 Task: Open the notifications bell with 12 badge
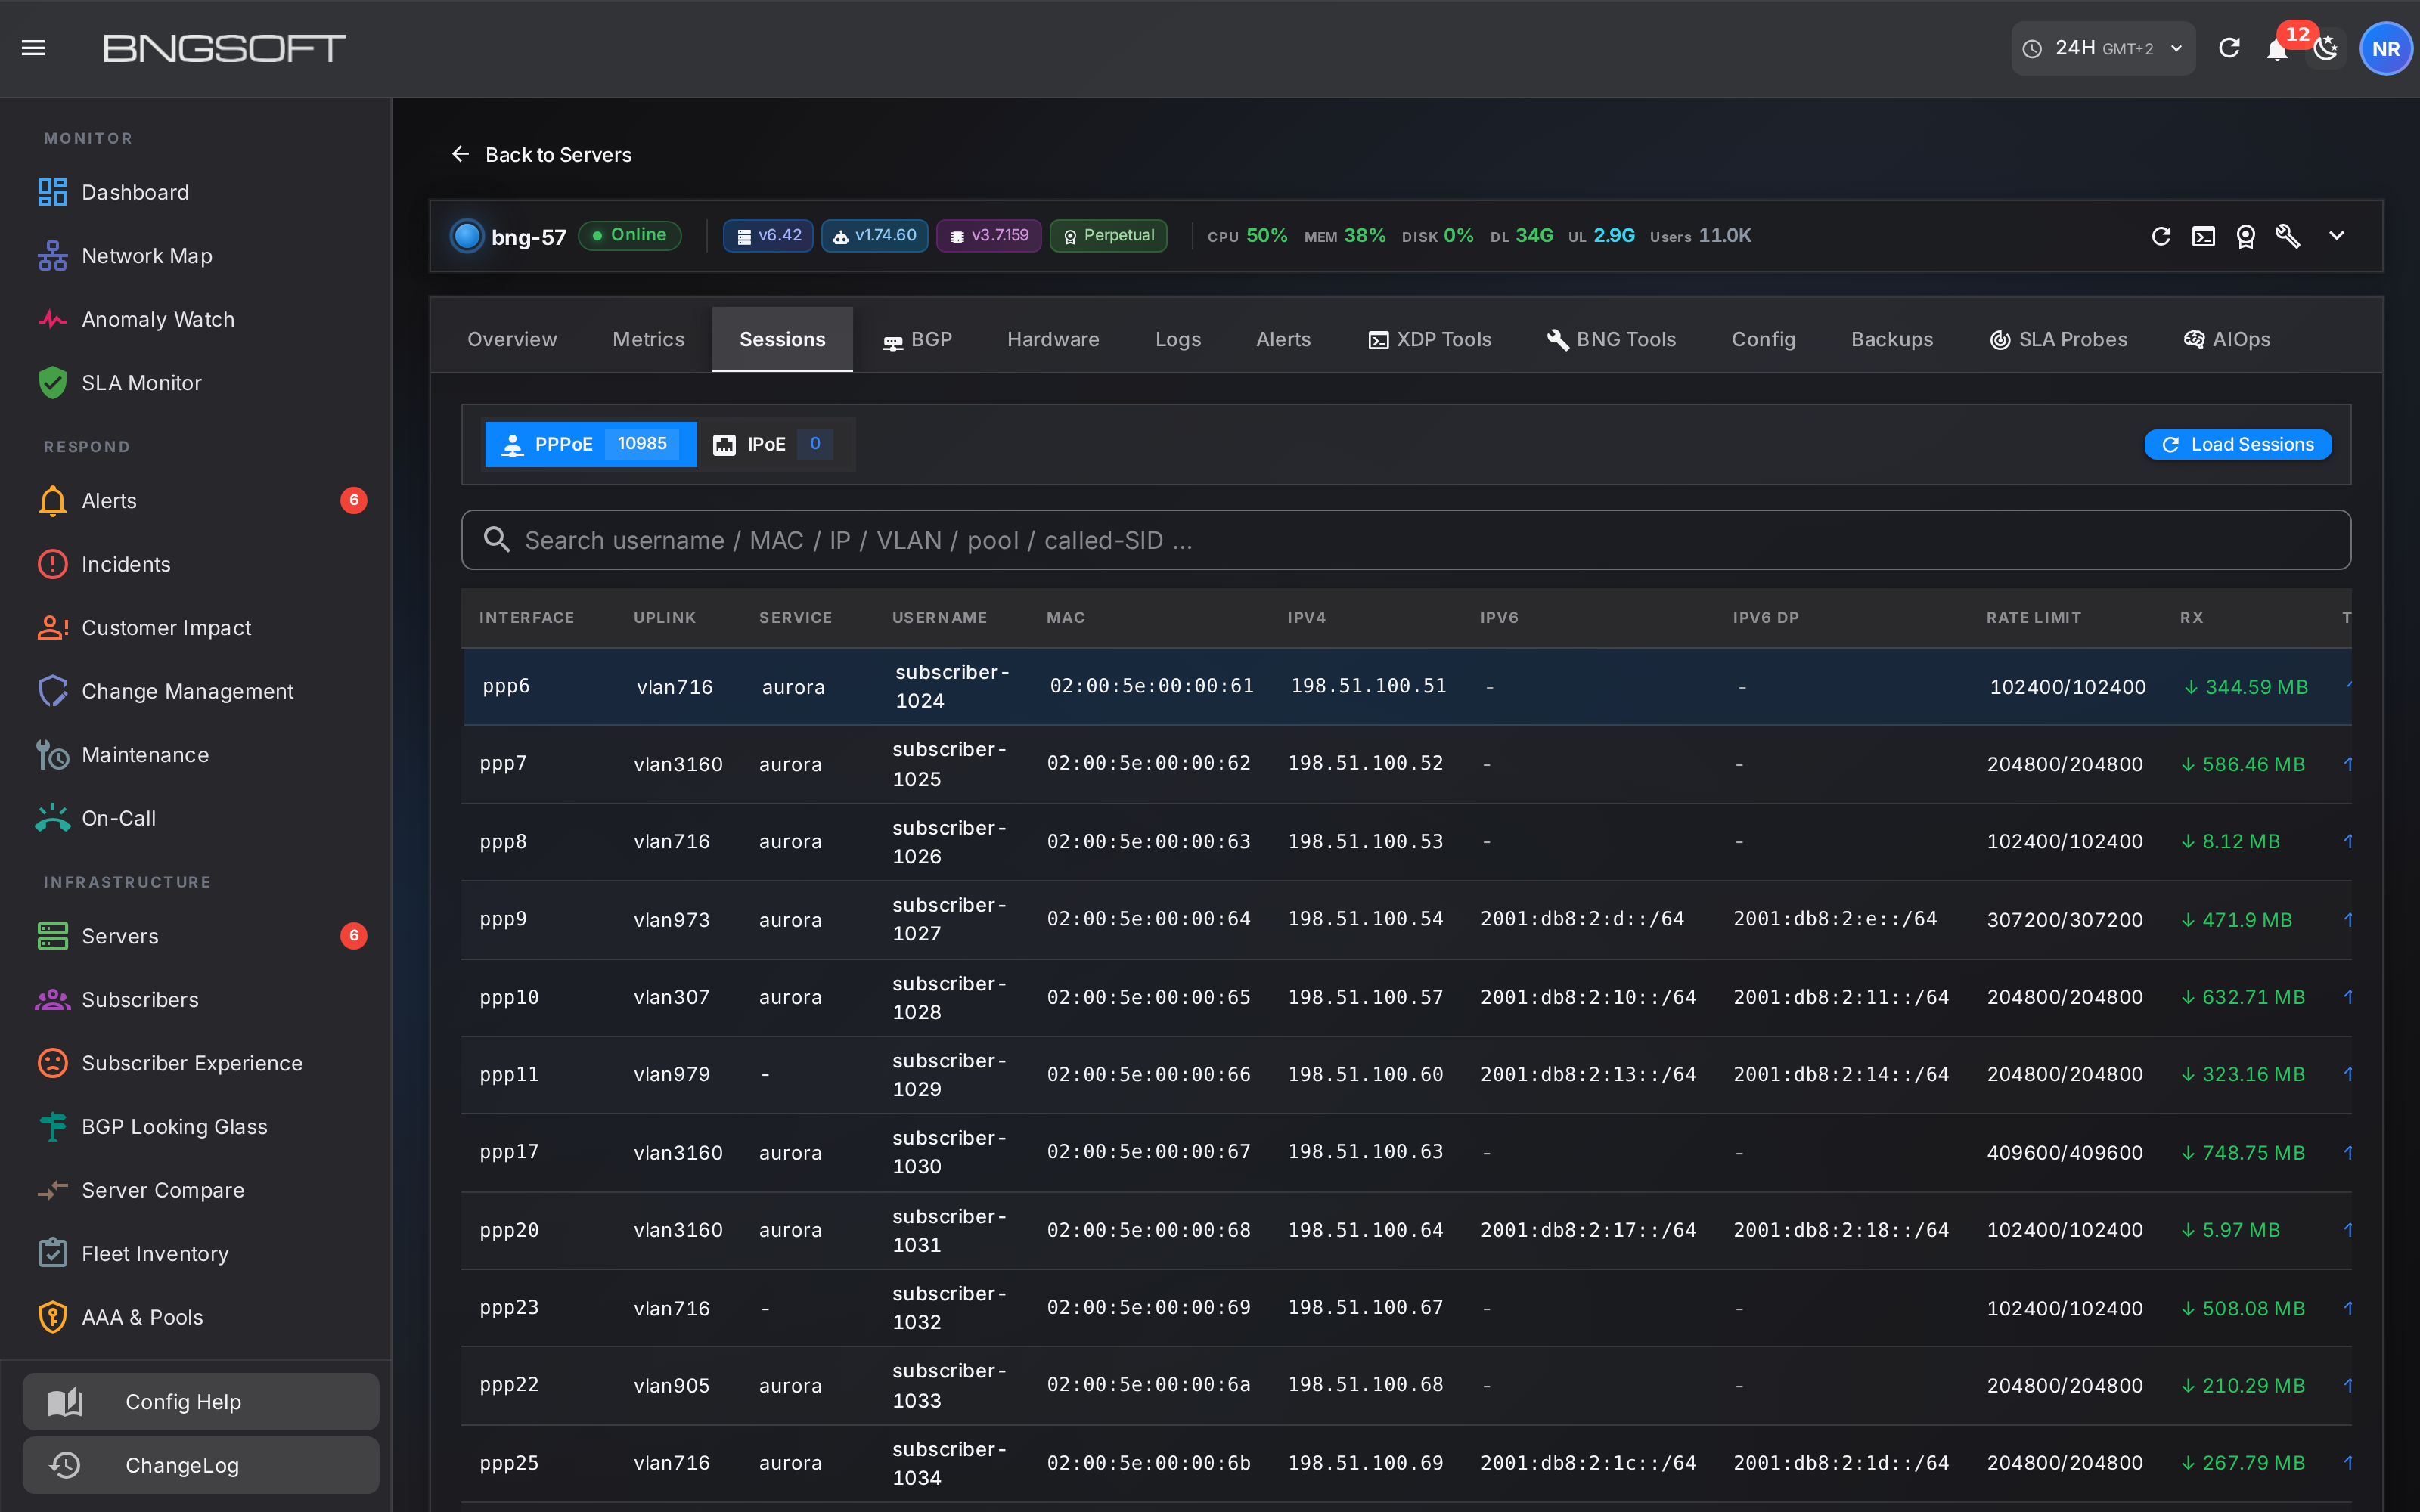(2278, 48)
